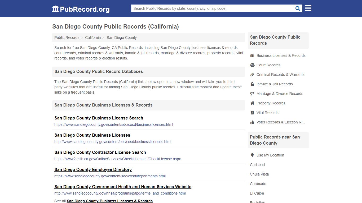Click the thumbs-up icon beside Voter Records
The image size is (362, 203).
click(252, 122)
